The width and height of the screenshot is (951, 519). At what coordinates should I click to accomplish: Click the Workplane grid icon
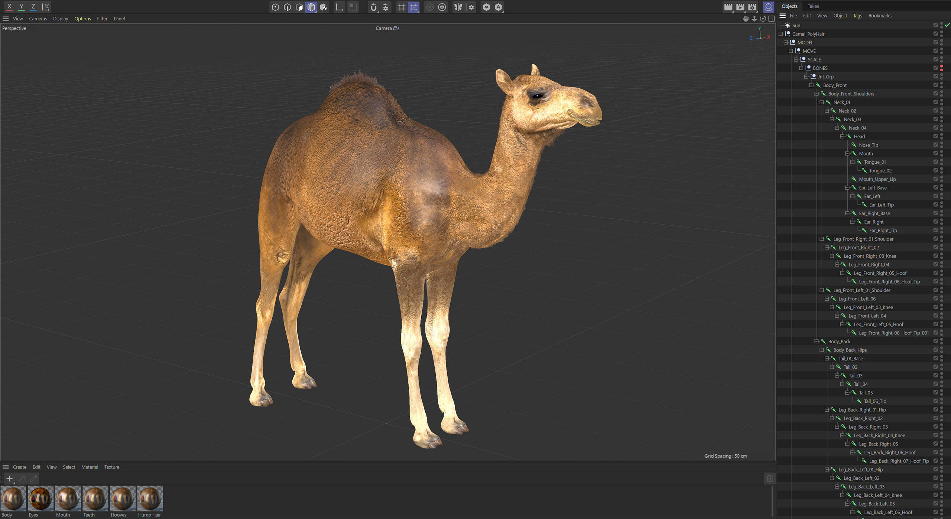tap(402, 7)
